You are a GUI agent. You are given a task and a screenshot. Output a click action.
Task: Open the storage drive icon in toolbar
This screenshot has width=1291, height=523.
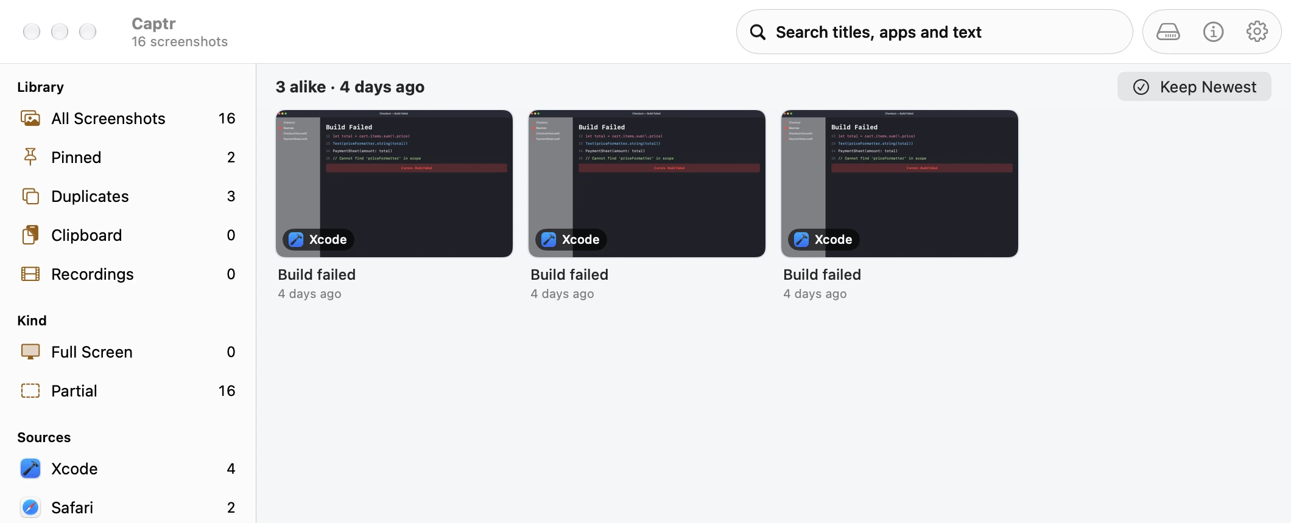click(x=1168, y=32)
